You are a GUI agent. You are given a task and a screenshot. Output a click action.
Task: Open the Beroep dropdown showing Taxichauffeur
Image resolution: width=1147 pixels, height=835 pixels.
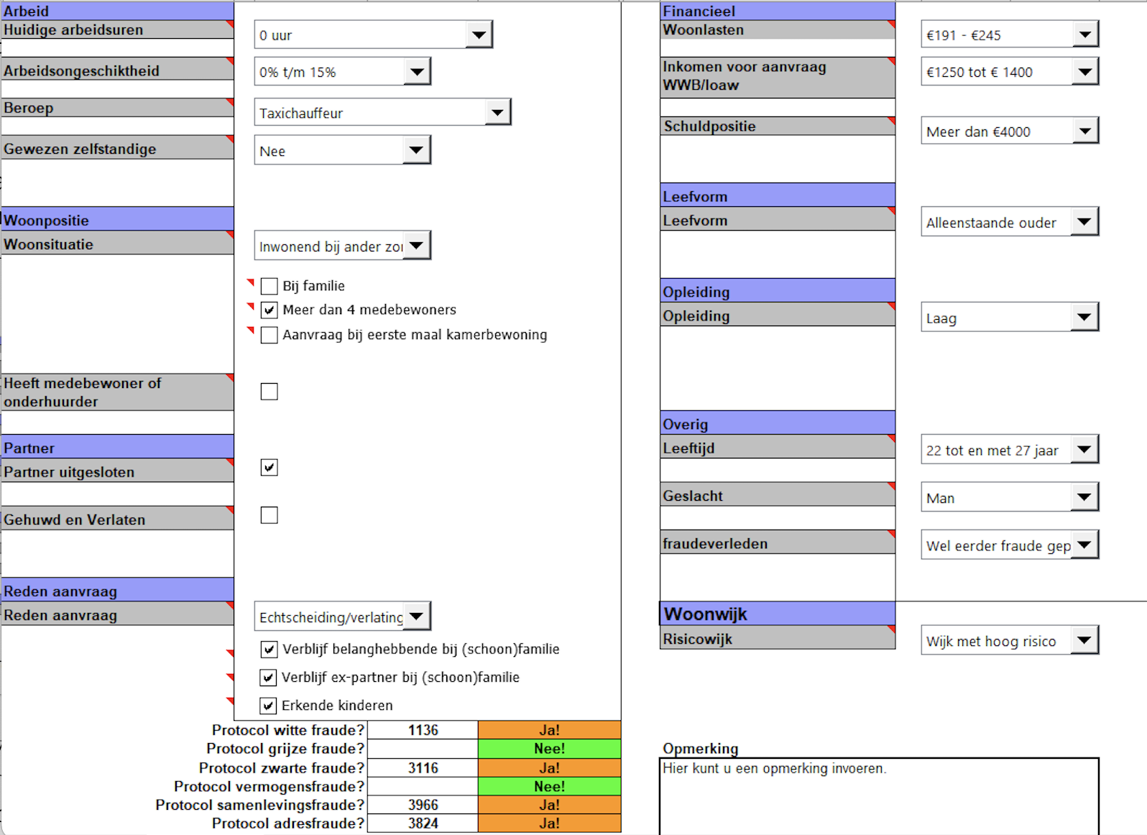497,113
